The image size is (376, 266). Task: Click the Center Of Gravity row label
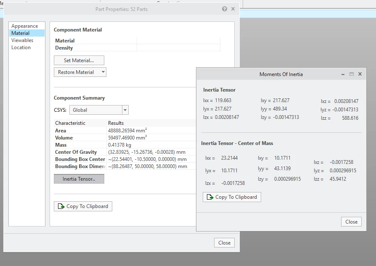click(x=76, y=152)
